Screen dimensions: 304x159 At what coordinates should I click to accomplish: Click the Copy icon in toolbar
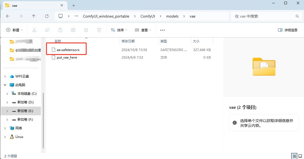click(47, 30)
